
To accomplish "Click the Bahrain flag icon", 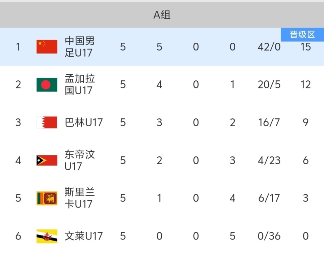I will 47,122.
